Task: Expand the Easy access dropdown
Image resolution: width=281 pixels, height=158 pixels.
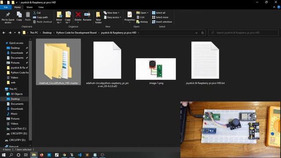Action: click(112, 17)
